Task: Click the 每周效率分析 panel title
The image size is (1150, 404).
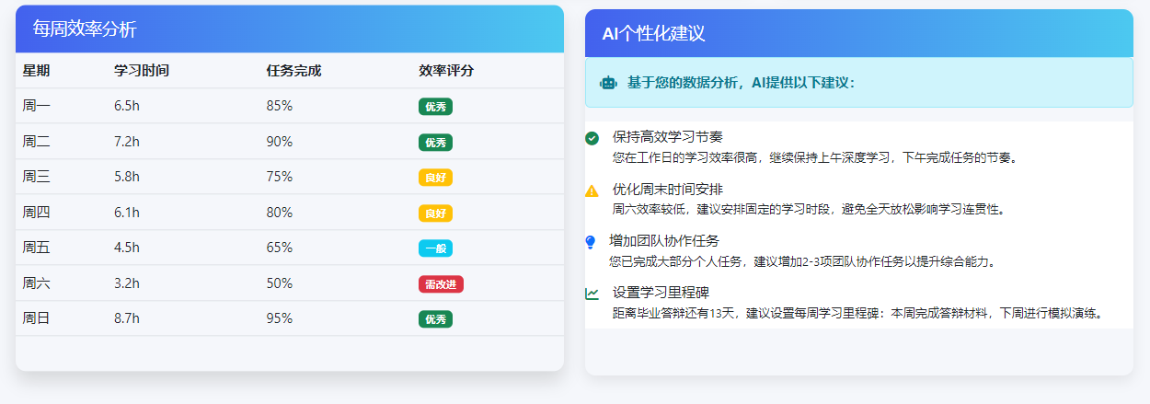Action: click(x=85, y=29)
